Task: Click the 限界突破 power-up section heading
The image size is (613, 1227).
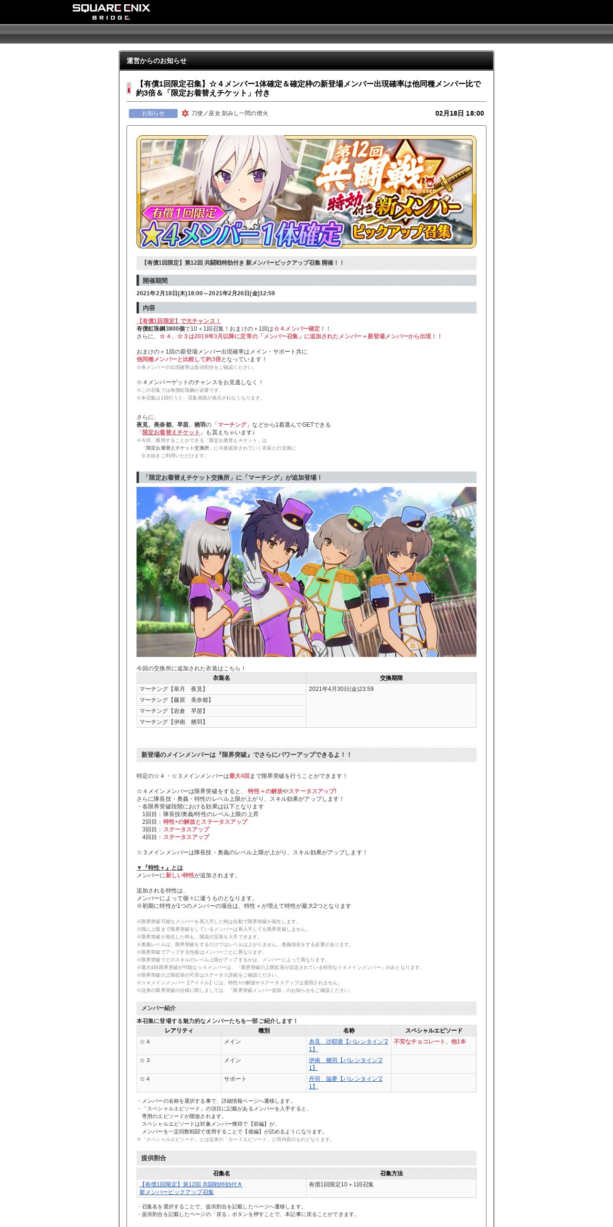Action: 306,755
